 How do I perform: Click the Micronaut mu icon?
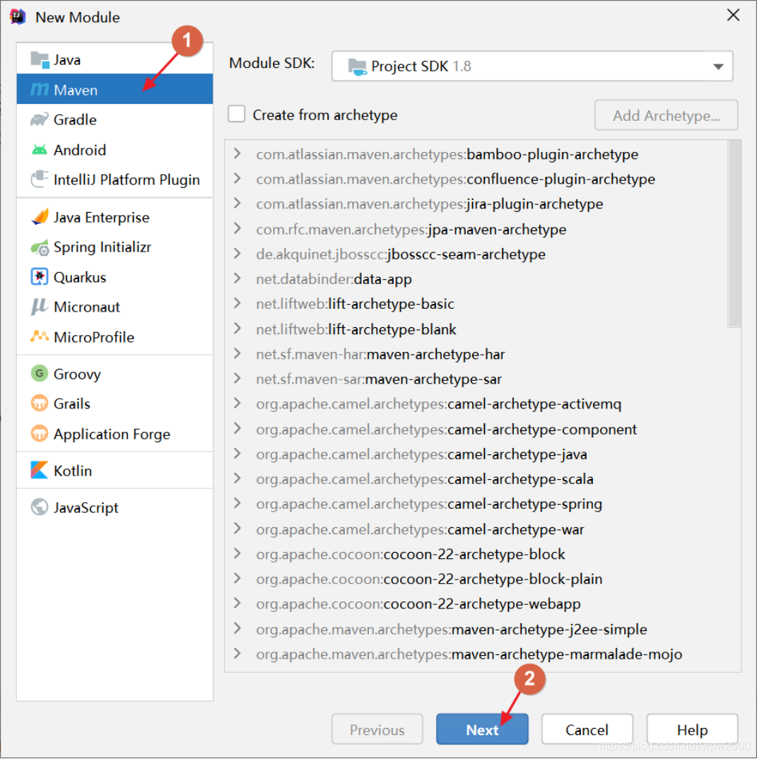(x=40, y=307)
